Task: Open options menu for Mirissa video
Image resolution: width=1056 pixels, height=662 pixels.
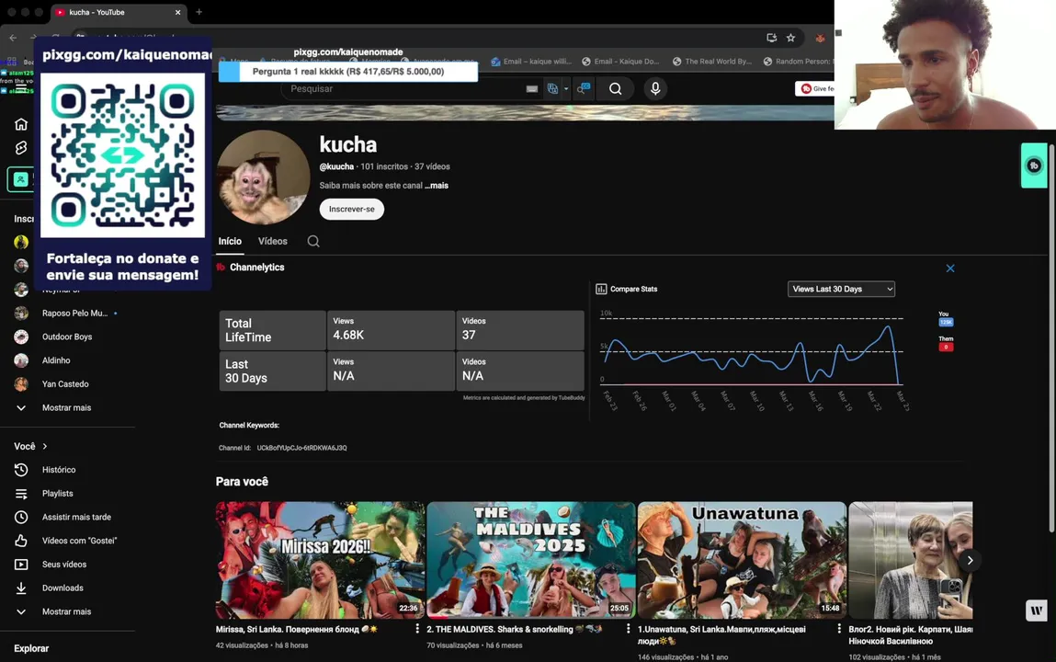Action: (x=417, y=628)
